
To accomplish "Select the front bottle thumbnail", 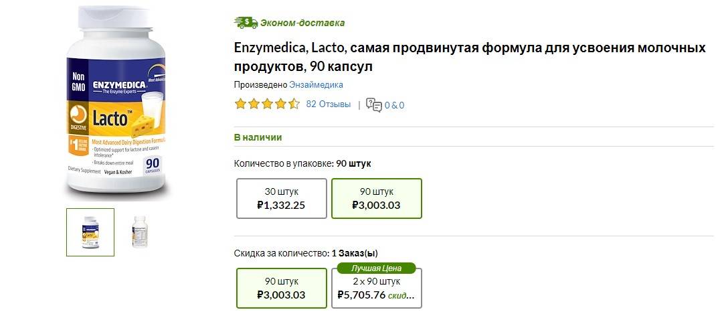I will click(x=90, y=232).
